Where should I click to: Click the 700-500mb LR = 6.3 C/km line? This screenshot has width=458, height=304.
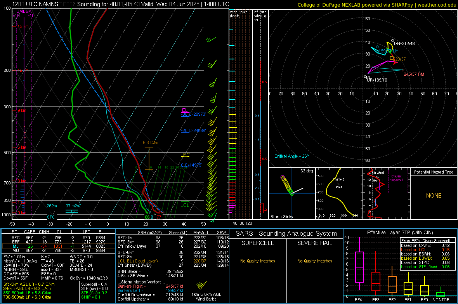27,297
